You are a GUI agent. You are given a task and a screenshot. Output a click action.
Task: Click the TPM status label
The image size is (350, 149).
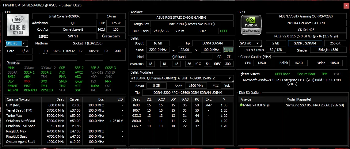pyautogui.click(x=324, y=74)
